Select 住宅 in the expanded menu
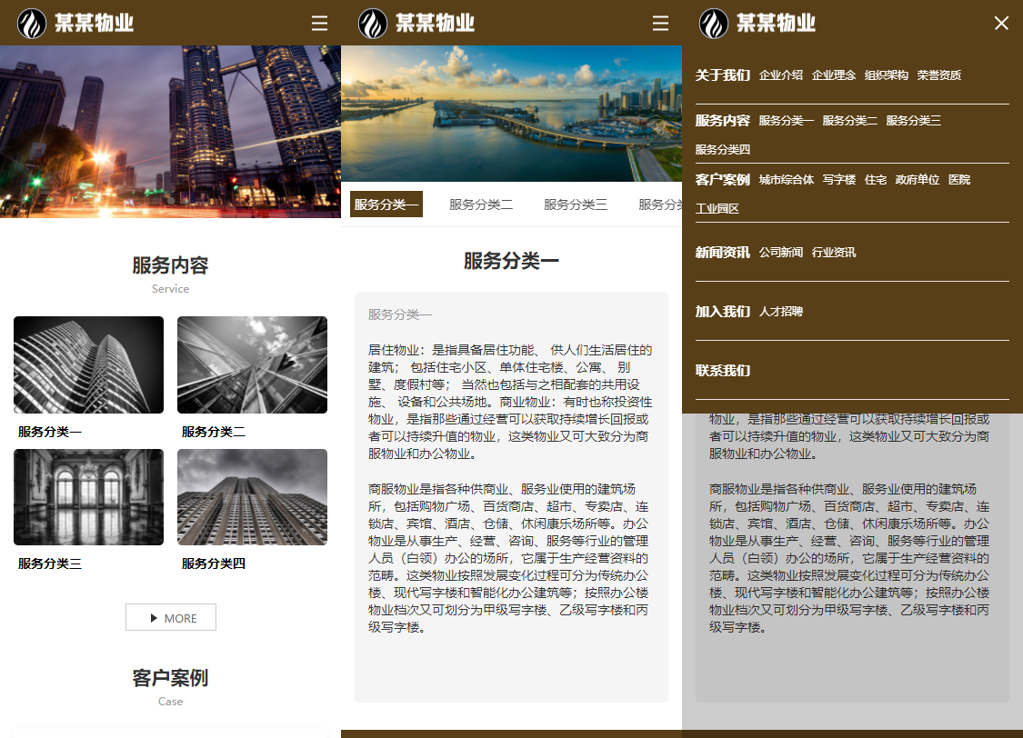This screenshot has width=1023, height=738. [876, 179]
